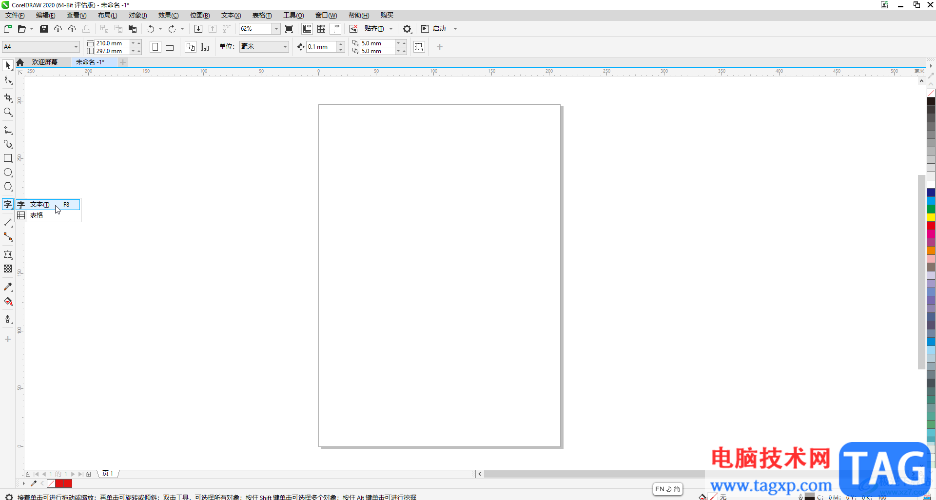Expand the 启动 launch dropdown arrow

tap(455, 29)
